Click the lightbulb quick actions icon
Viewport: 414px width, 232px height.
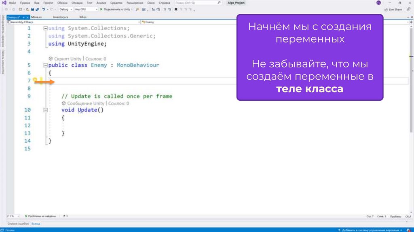click(x=35, y=80)
